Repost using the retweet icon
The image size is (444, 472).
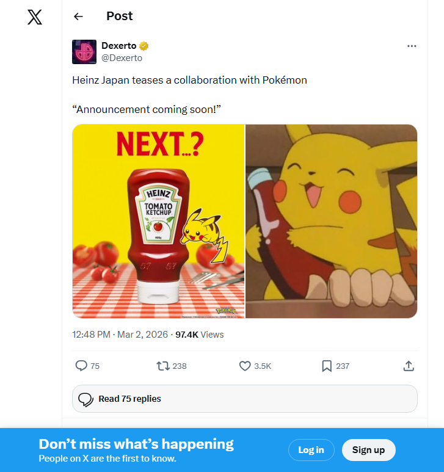(x=163, y=366)
